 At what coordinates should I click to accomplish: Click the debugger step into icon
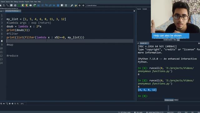tap(47, 5)
